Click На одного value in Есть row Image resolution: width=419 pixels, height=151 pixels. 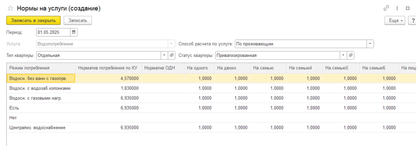click(199, 108)
